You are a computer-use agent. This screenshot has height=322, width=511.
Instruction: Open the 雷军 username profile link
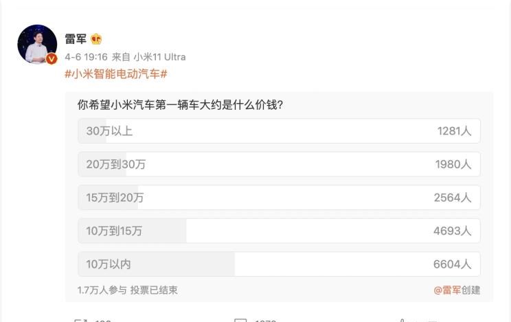coord(76,39)
